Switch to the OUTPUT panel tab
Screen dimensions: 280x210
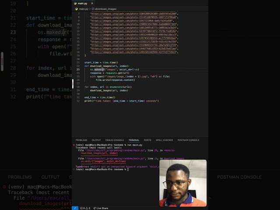point(96,140)
